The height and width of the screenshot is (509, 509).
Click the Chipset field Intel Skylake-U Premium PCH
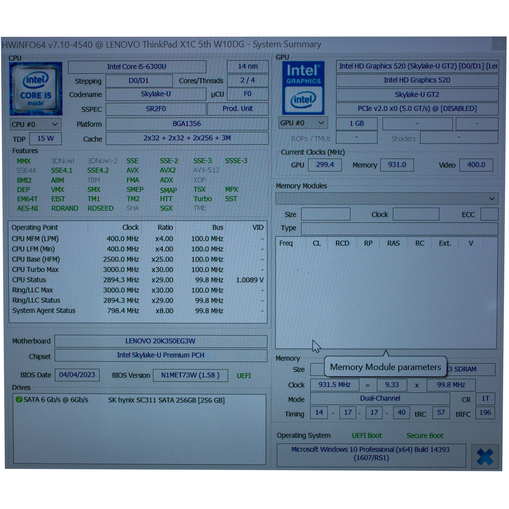[161, 355]
